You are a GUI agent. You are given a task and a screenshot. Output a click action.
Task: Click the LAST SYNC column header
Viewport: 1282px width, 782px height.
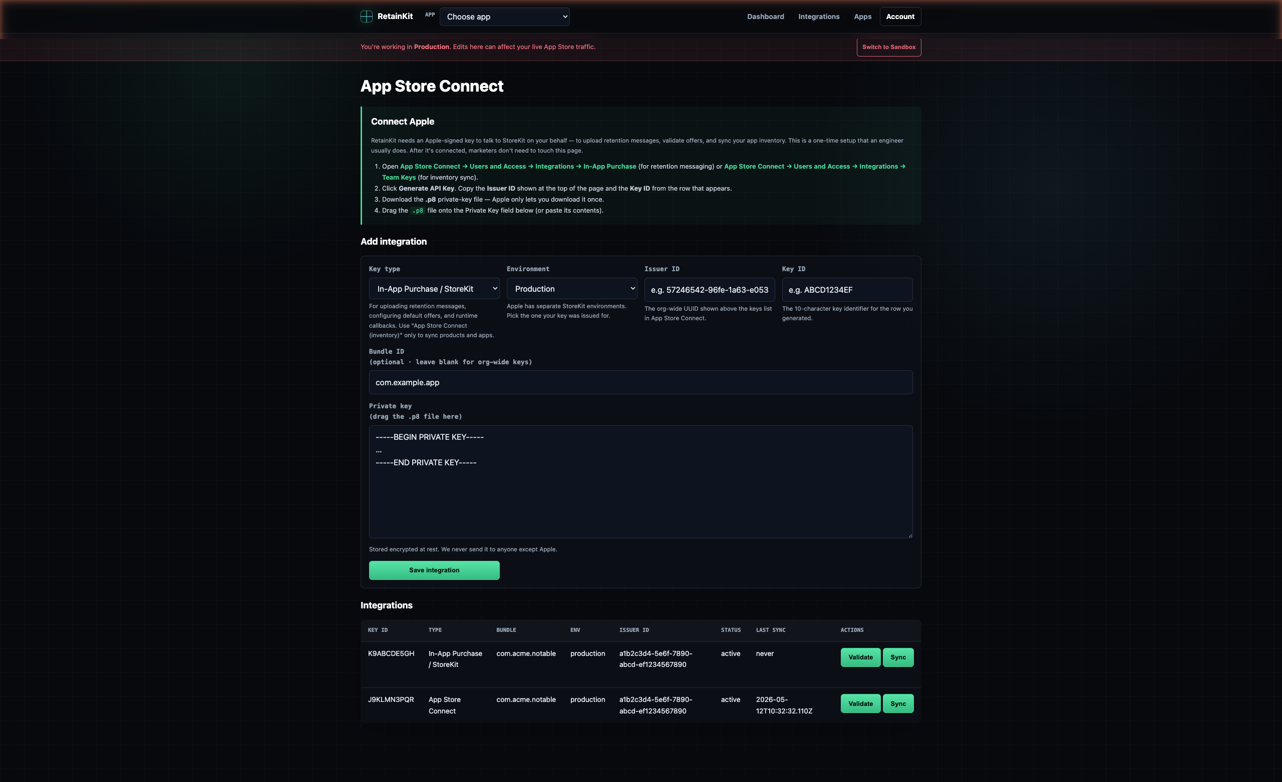(x=771, y=630)
